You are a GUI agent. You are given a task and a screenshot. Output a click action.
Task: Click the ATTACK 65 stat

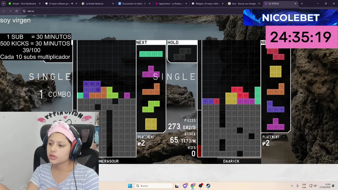pos(183,139)
